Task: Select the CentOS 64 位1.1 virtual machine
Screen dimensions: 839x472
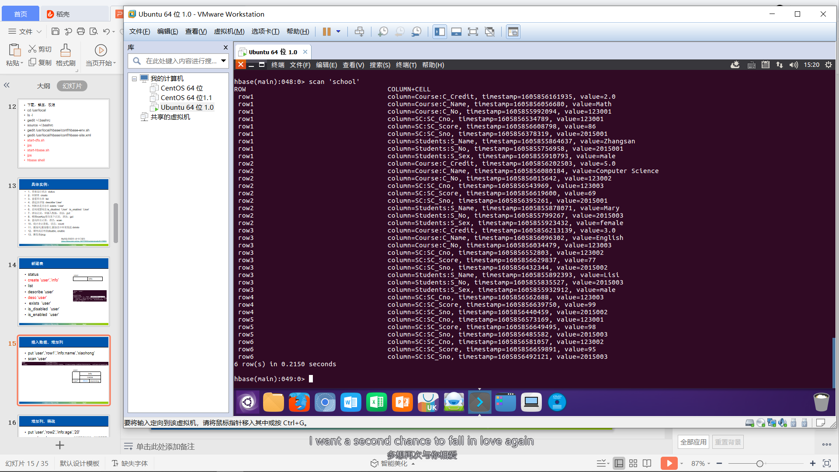Action: pos(186,97)
